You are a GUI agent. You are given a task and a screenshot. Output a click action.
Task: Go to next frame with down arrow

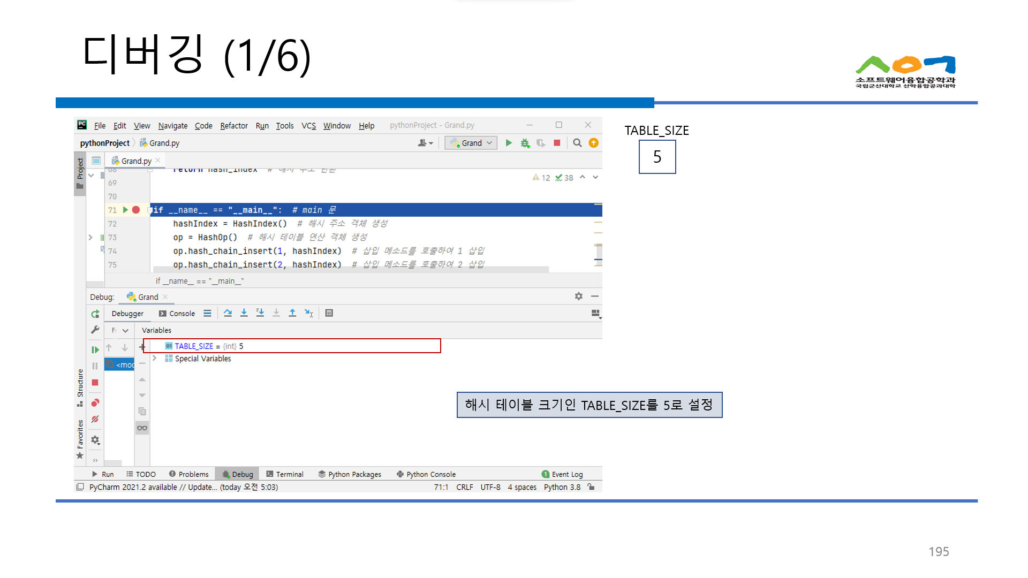click(125, 347)
